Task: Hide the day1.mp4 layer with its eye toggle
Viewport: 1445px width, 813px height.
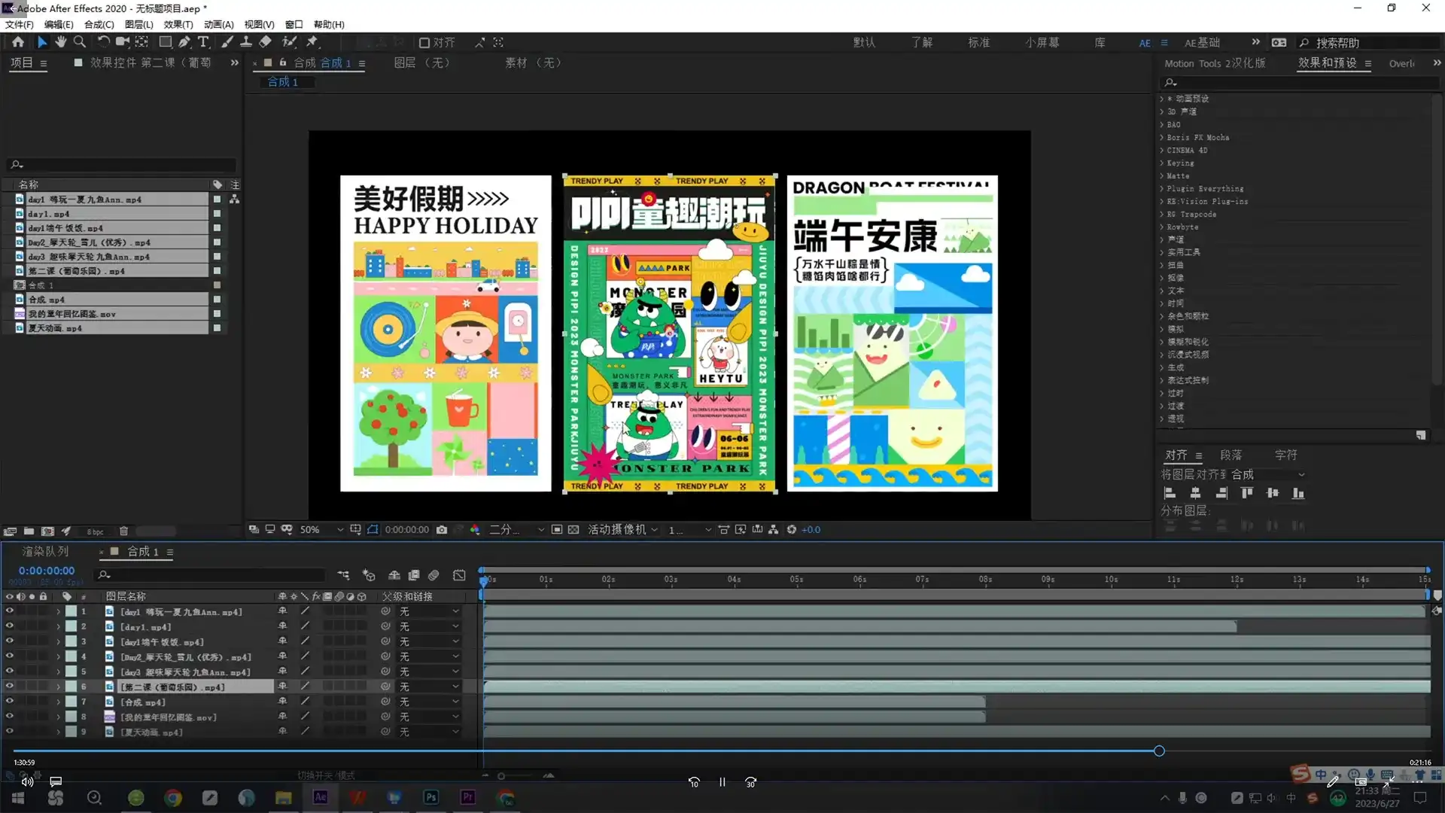Action: pyautogui.click(x=9, y=626)
